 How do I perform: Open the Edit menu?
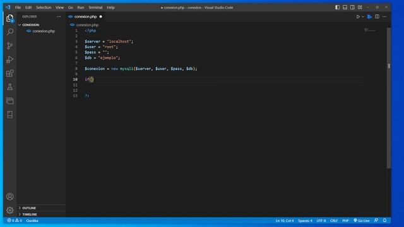coord(28,8)
